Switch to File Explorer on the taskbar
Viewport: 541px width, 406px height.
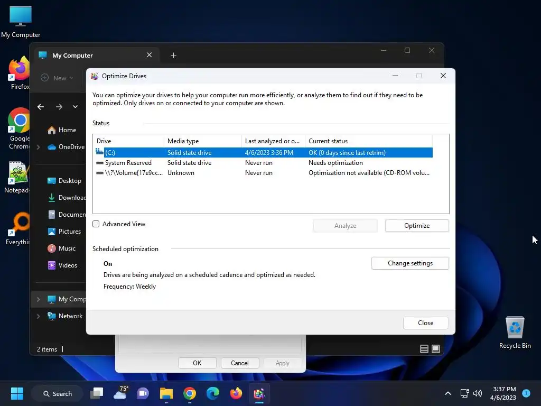pyautogui.click(x=166, y=393)
